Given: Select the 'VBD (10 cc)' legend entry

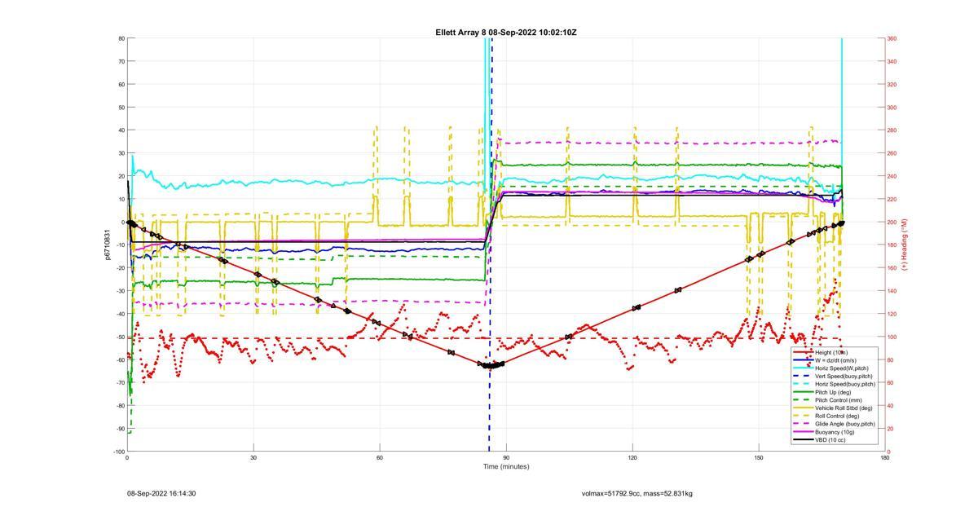Looking at the screenshot, I should point(830,439).
